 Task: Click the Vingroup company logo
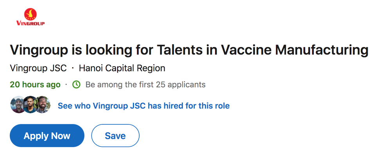click(30, 17)
